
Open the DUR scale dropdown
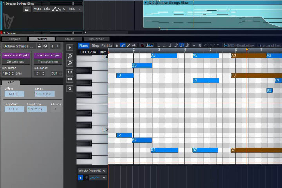[x=56, y=74]
